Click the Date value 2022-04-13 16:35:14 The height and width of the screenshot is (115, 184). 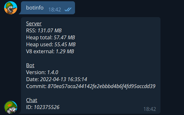pyautogui.click(x=64, y=79)
